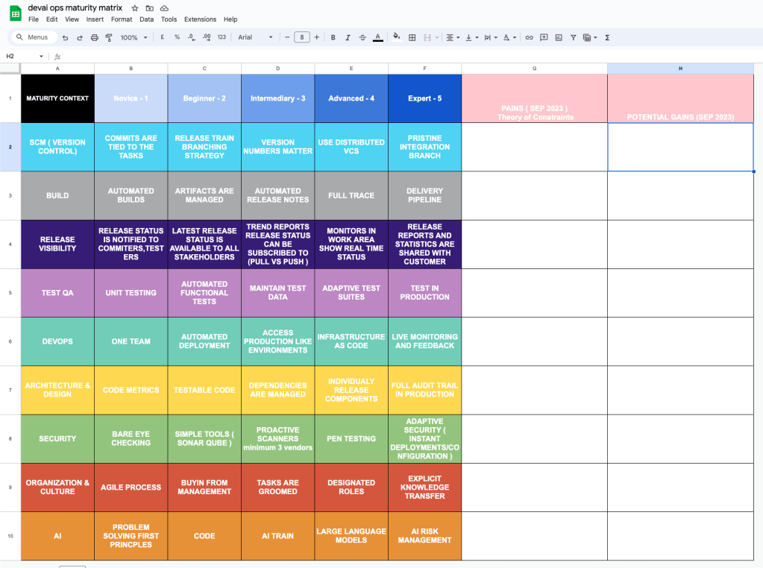This screenshot has height=568, width=763.
Task: Open the Format menu
Action: 122,19
